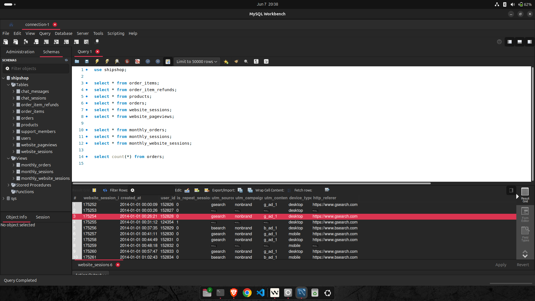Viewport: 535px width, 301px height.
Task: Execute the query with lightning bolt
Action: click(x=97, y=62)
